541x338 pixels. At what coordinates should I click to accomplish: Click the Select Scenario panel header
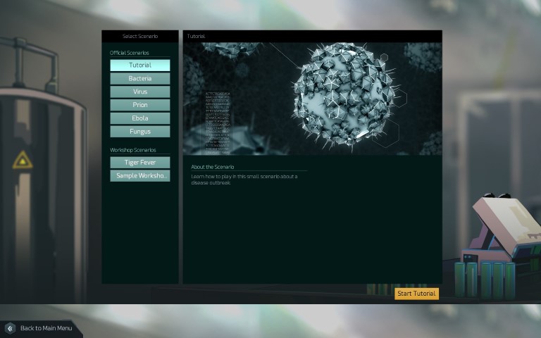click(x=139, y=36)
